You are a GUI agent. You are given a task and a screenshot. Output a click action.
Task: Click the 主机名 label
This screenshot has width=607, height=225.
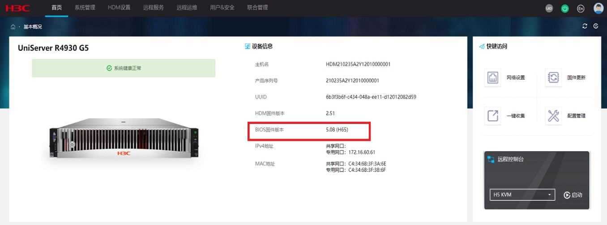point(262,64)
